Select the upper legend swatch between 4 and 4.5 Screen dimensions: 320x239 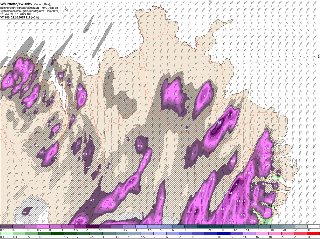[141, 226]
